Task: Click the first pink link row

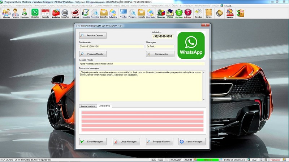Action: (x=142, y=113)
